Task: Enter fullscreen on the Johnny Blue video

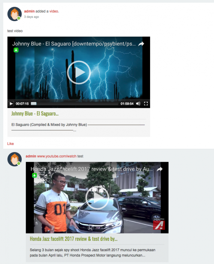Action: coord(146,104)
